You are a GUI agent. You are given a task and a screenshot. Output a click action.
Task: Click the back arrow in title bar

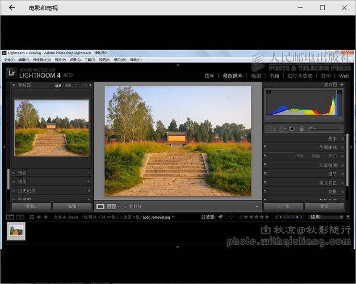(x=12, y=8)
